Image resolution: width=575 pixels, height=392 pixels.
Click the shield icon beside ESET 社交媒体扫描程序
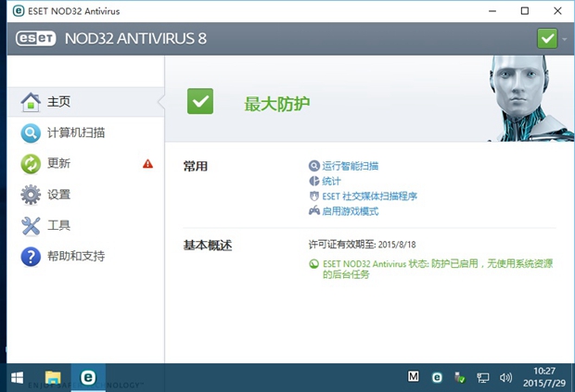click(x=313, y=196)
